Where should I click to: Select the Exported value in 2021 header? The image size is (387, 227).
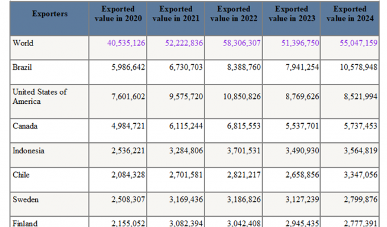176,14
